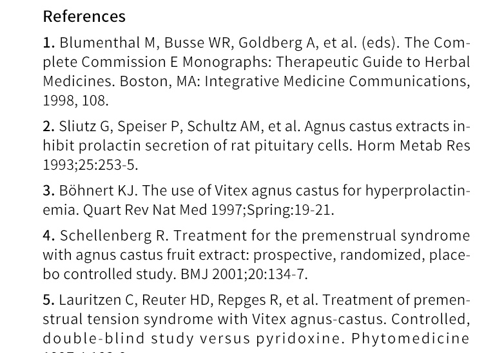Click reference number 4 marker
Screen dimensions: 495x353
48,236
